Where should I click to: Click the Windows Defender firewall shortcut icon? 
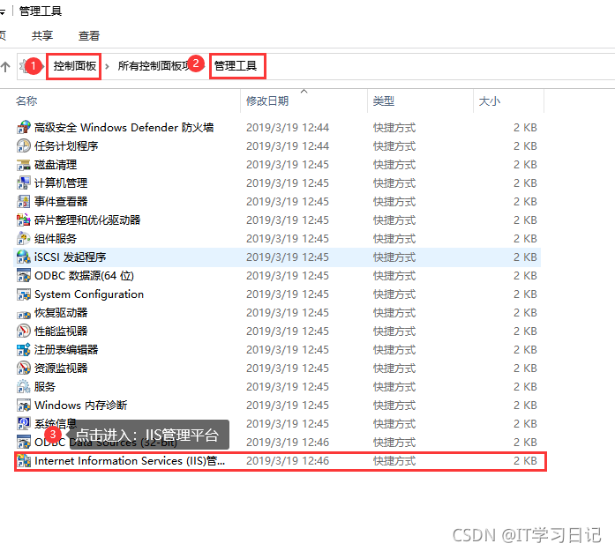click(24, 127)
